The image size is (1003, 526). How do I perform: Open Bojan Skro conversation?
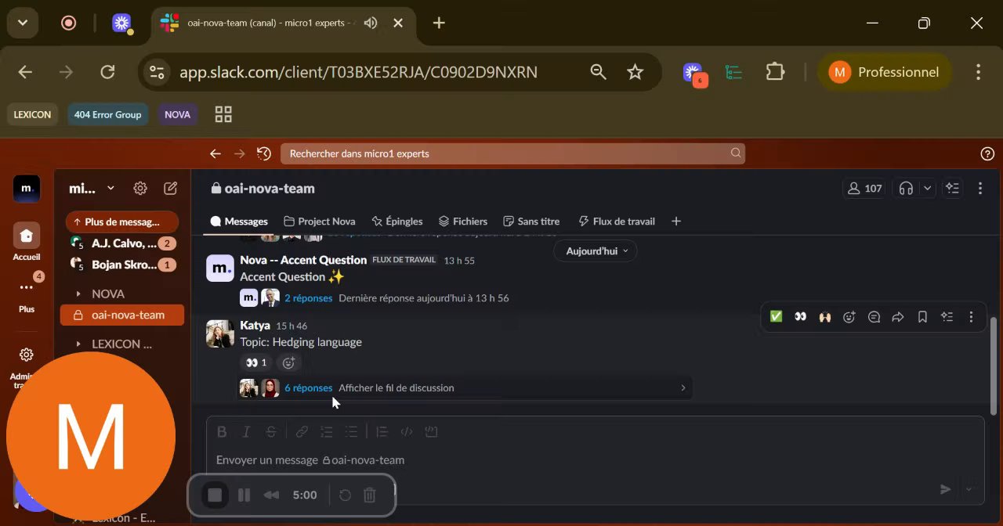(x=122, y=265)
